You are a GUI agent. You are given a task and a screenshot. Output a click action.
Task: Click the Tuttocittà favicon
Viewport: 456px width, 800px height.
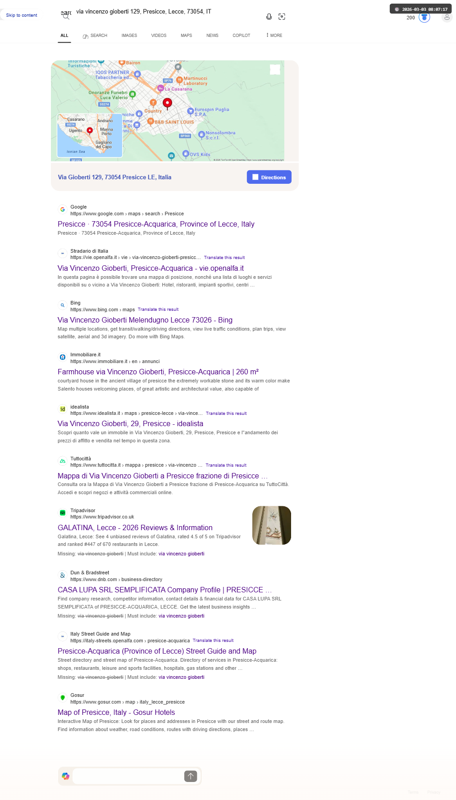[x=63, y=461]
